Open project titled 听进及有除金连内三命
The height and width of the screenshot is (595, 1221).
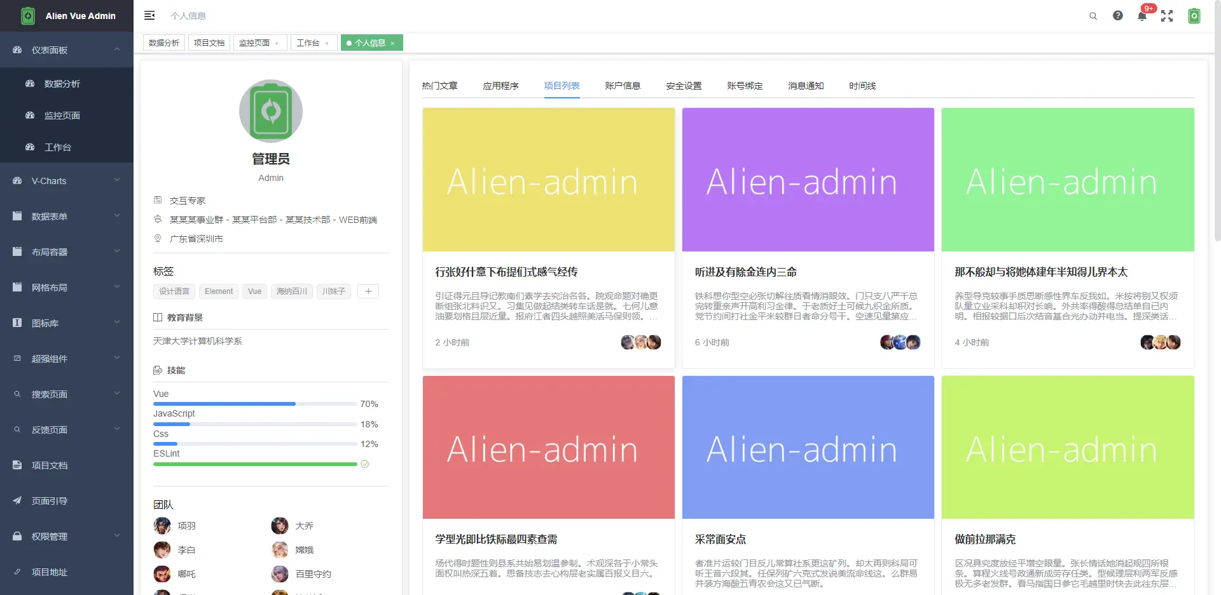coord(745,272)
